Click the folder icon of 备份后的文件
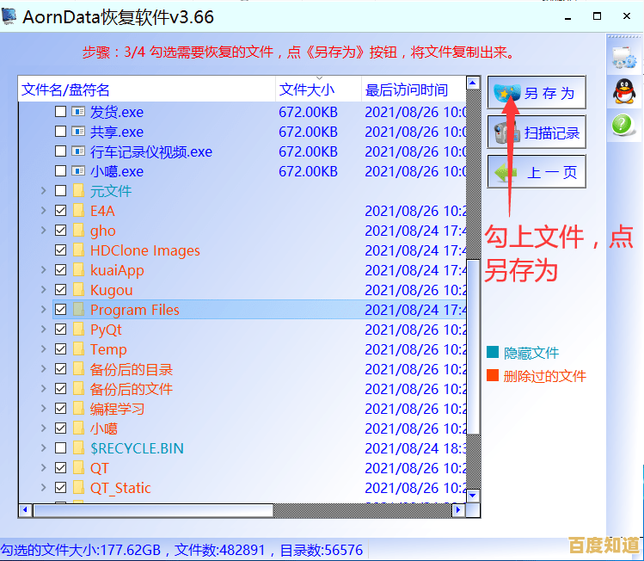644x561 pixels. pyautogui.click(x=78, y=388)
